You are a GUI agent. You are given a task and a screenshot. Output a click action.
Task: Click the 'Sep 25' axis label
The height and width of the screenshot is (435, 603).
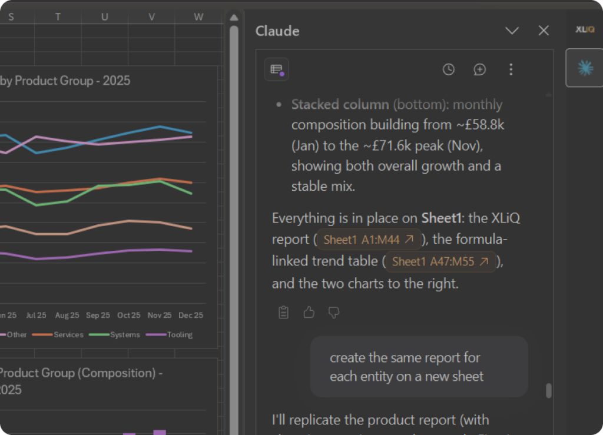click(x=98, y=315)
